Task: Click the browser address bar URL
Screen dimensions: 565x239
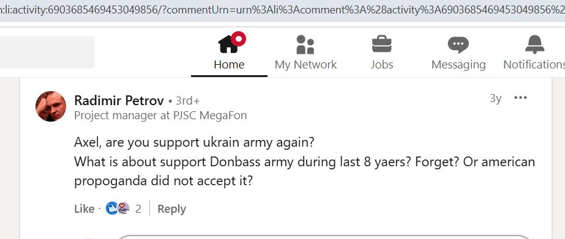Action: (283, 10)
